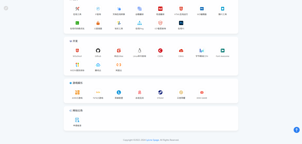Viewport: 302px width, 144px height.
Task: Click the Github text label
Action: [x=98, y=56]
